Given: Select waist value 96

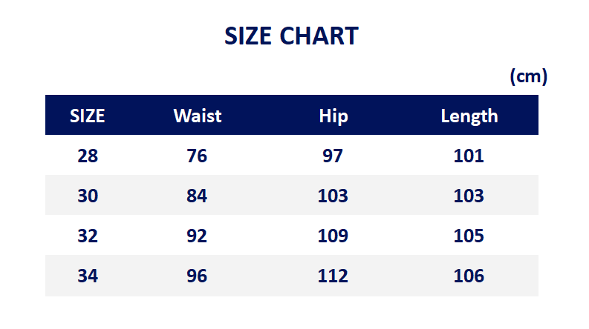Looking at the screenshot, I should [x=197, y=276].
